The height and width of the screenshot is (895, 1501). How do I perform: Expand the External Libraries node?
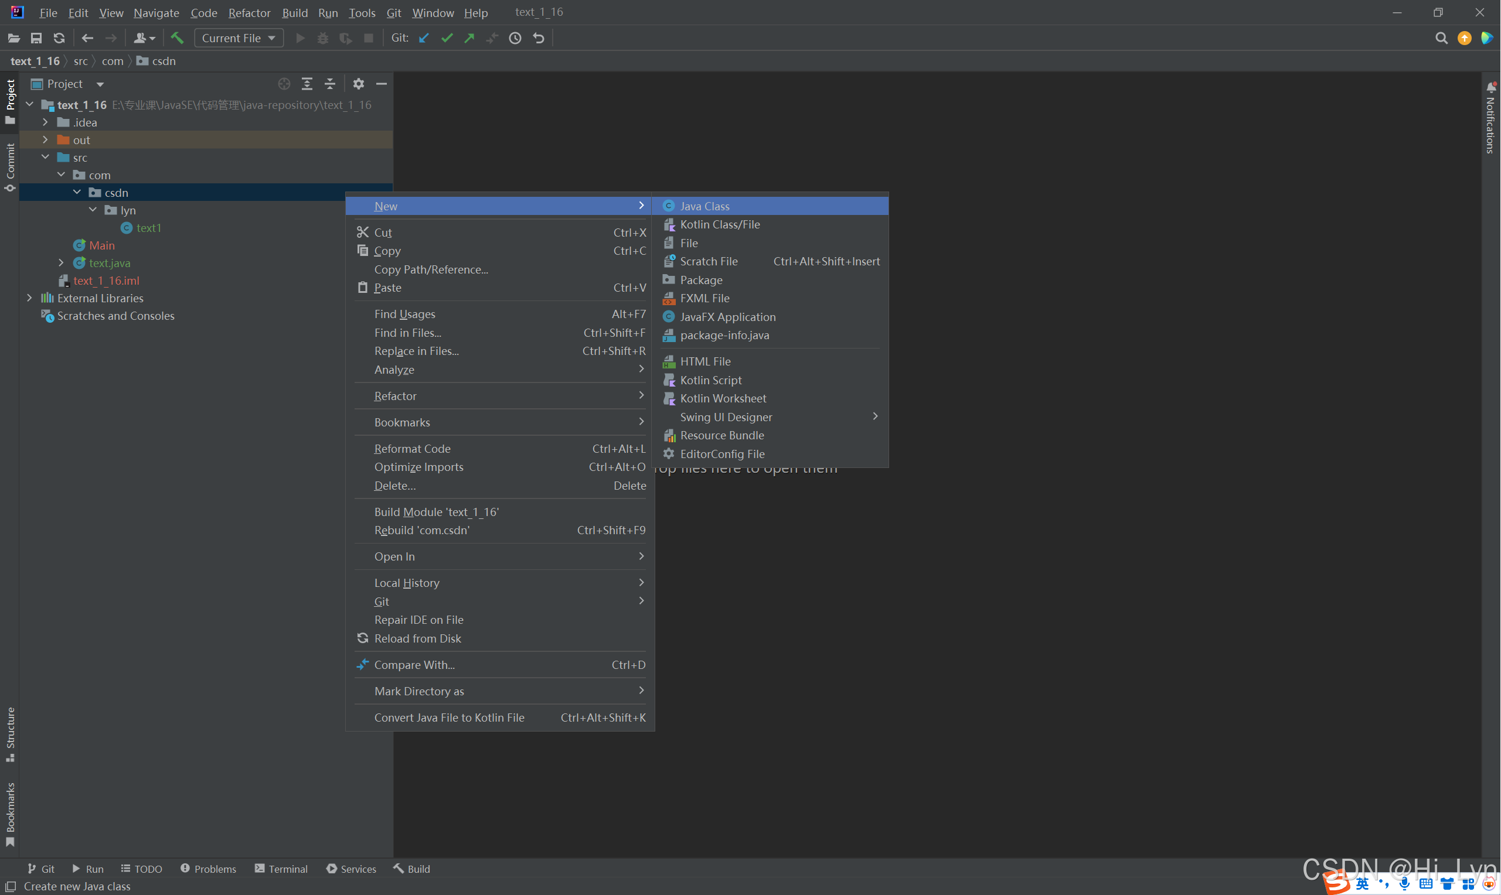29,298
